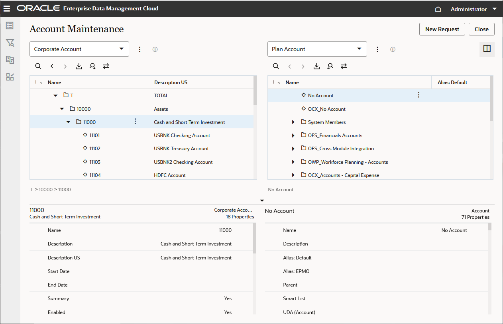This screenshot has width=503, height=324.
Task: Click the Alias: EPMO property row
Action: pos(376,271)
